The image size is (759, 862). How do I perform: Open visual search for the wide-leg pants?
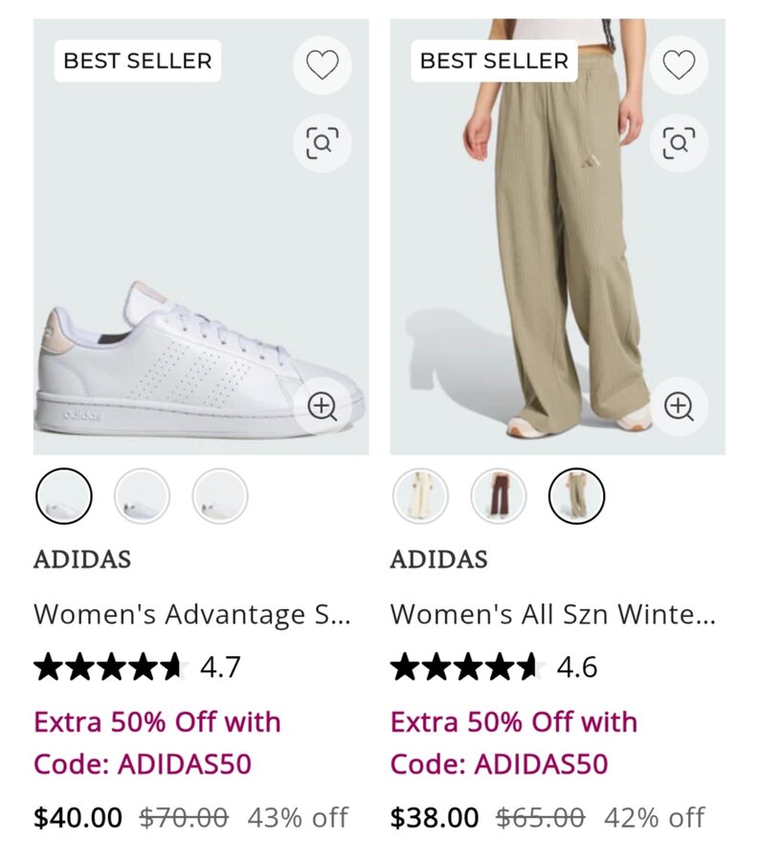pyautogui.click(x=679, y=143)
